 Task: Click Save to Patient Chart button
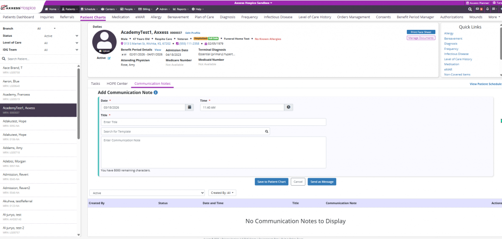(x=271, y=182)
